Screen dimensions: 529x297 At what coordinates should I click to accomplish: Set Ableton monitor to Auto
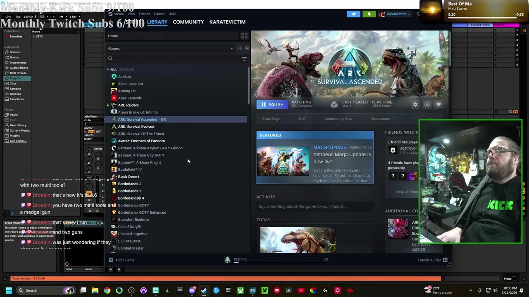[x=91, y=132]
